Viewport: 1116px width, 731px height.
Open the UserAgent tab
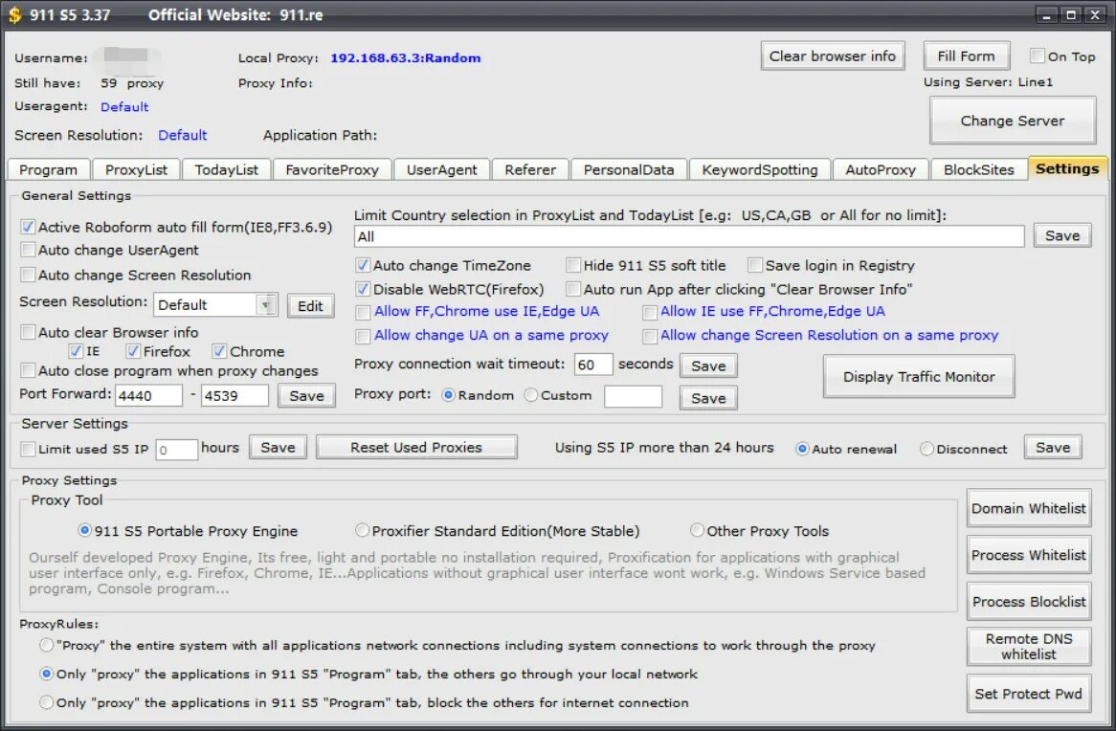[x=441, y=169]
